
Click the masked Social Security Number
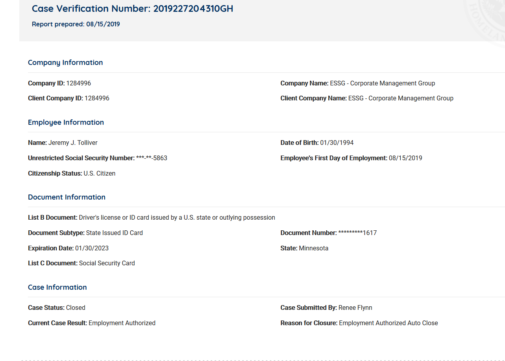tap(152, 158)
